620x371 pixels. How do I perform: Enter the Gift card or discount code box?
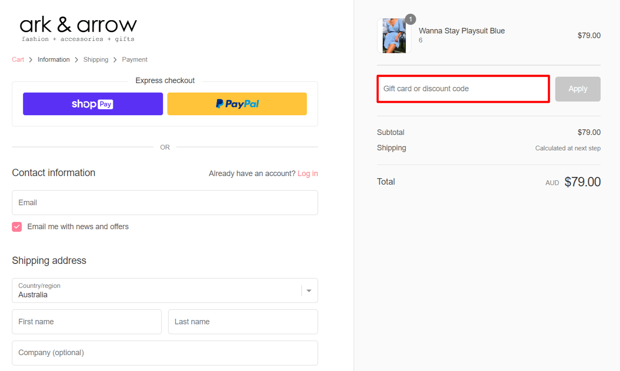(x=463, y=89)
